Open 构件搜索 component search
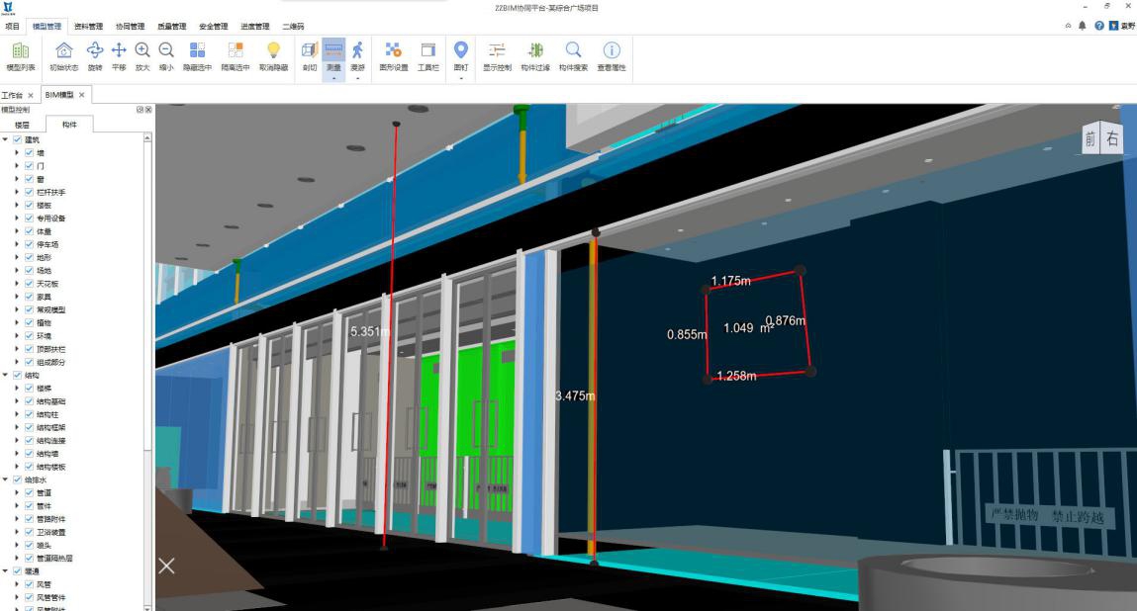 click(574, 56)
